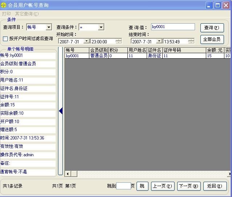Click the 下一页(N) button
232x197 pixels.
[189, 186]
